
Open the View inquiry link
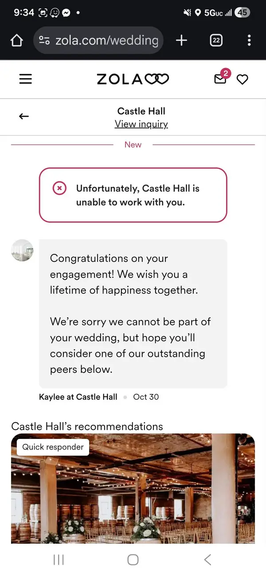[x=141, y=124]
